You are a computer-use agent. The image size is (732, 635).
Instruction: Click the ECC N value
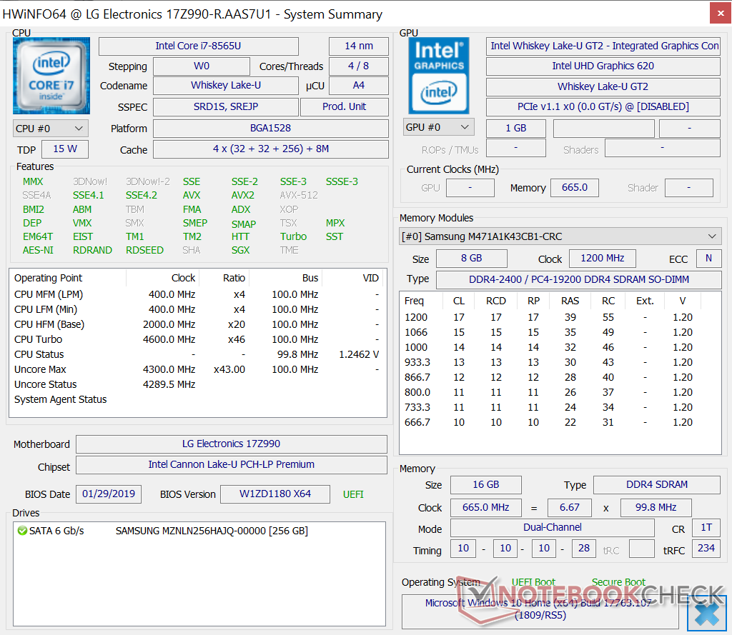click(708, 258)
